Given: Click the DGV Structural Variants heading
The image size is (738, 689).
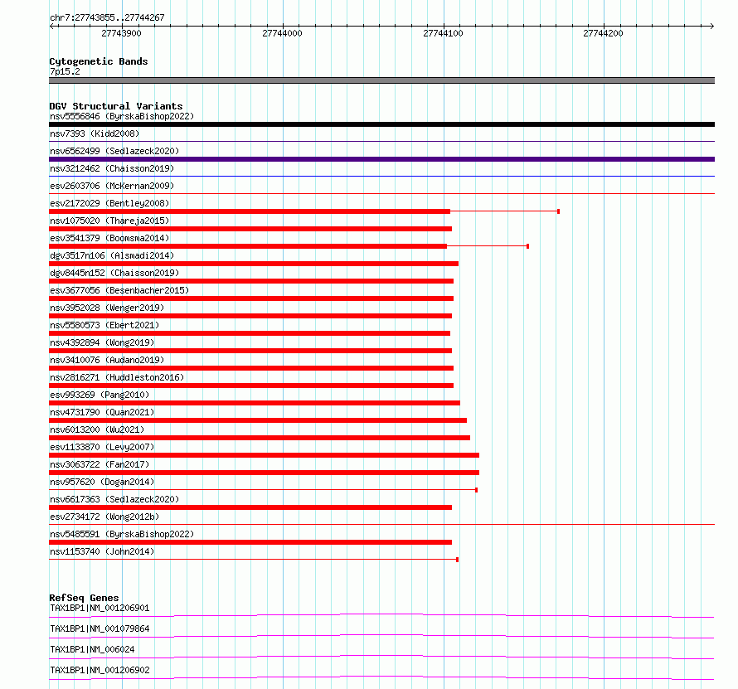Looking at the screenshot, I should tap(116, 106).
